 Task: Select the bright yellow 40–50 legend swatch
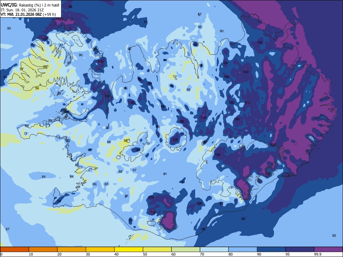point(129,249)
